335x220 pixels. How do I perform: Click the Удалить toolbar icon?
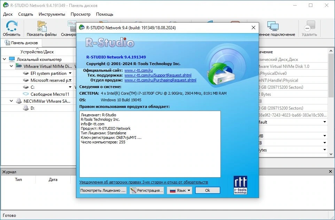pyautogui.click(x=309, y=26)
